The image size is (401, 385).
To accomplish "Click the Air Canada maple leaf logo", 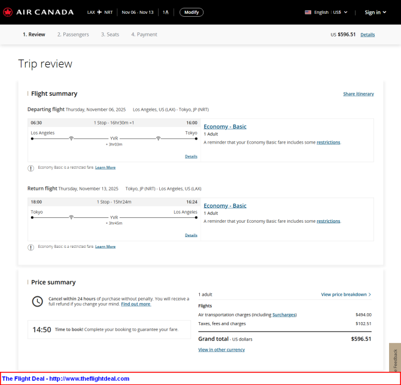I will point(8,12).
